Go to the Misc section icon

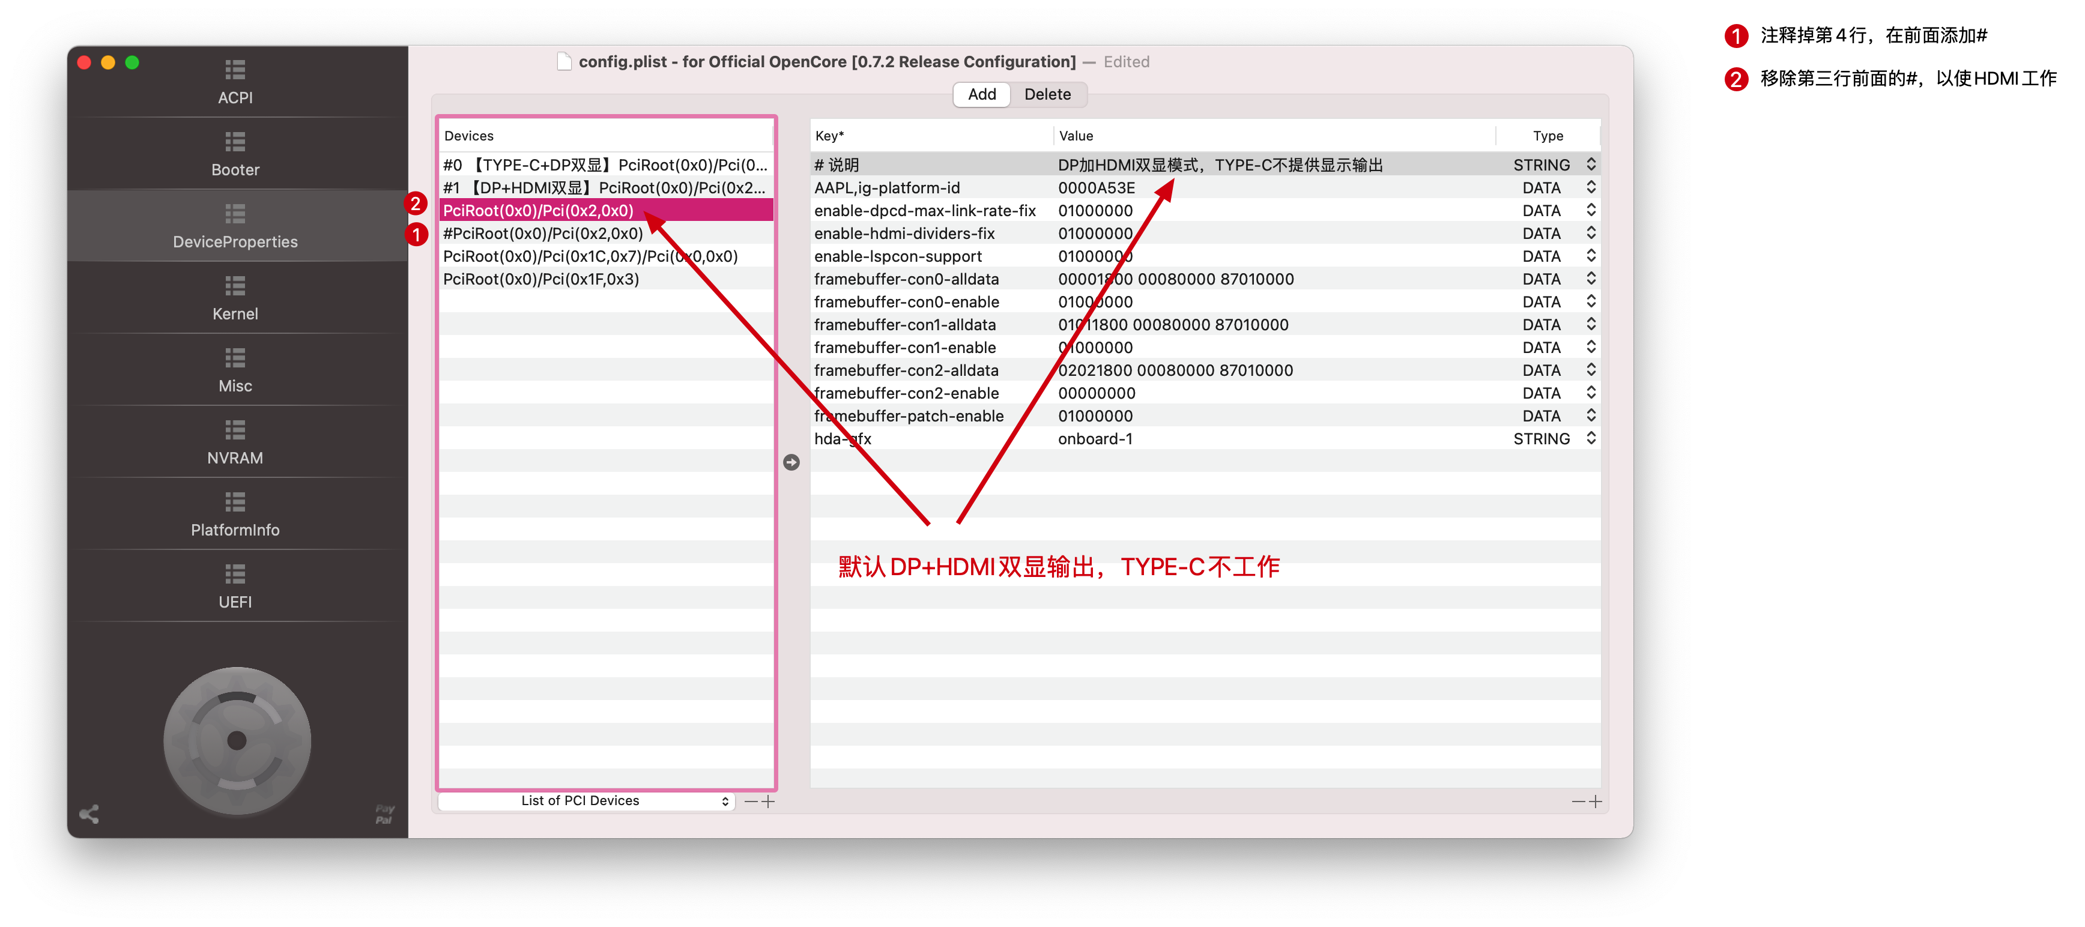235,358
